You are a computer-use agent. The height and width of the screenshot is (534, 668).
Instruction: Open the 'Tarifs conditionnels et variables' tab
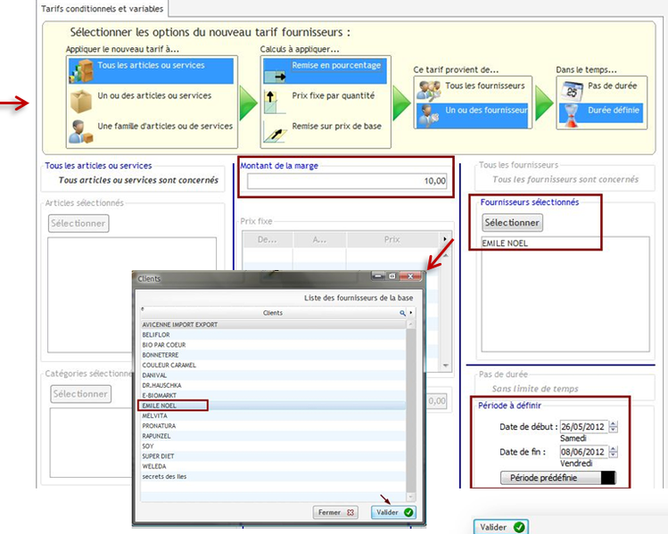tap(103, 9)
